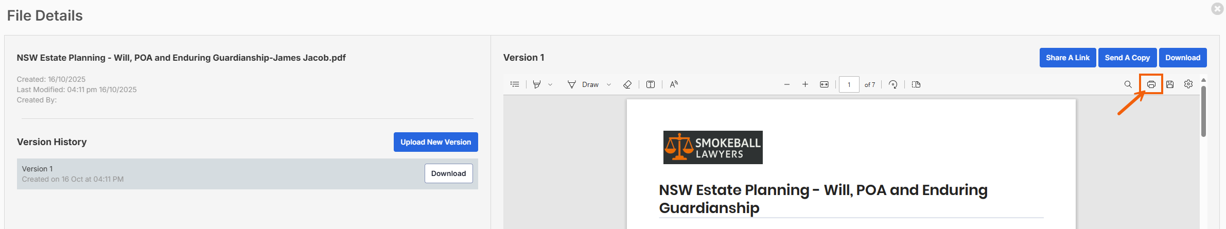This screenshot has width=1226, height=229.
Task: Select the eraser tool
Action: [x=627, y=84]
